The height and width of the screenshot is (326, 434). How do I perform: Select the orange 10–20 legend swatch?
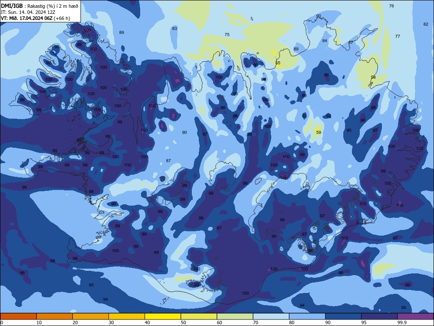(x=55, y=316)
